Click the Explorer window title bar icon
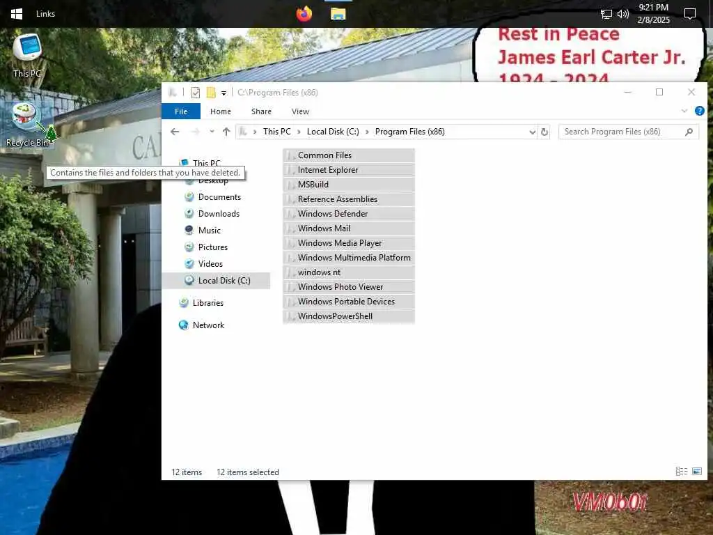 [173, 93]
